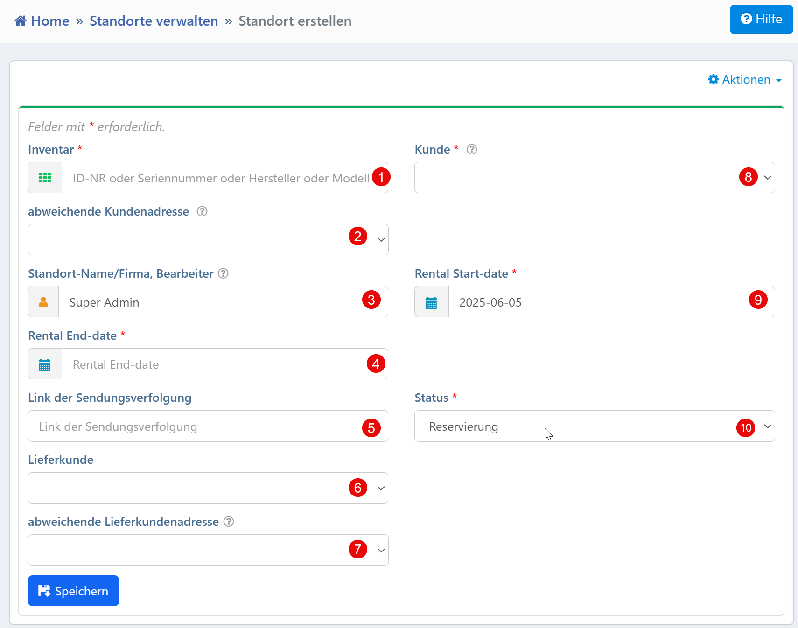Click the Link der Sendungsverfolgung text field
Image resolution: width=798 pixels, height=628 pixels.
click(x=196, y=426)
